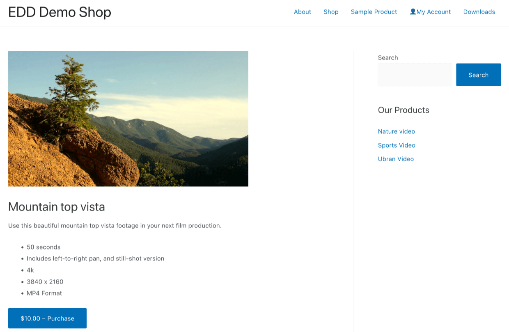Open the Sports Video product link
The height and width of the screenshot is (332, 509).
(397, 145)
